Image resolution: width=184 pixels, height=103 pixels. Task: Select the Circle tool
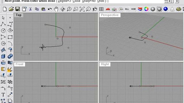pos(3,31)
